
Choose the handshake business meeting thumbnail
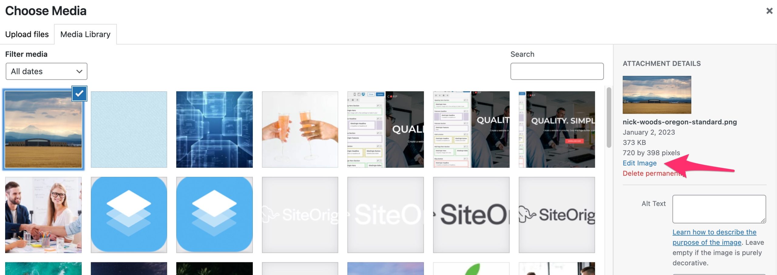43,215
